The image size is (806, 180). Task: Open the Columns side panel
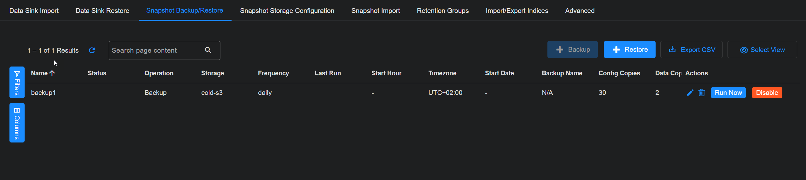click(x=17, y=123)
